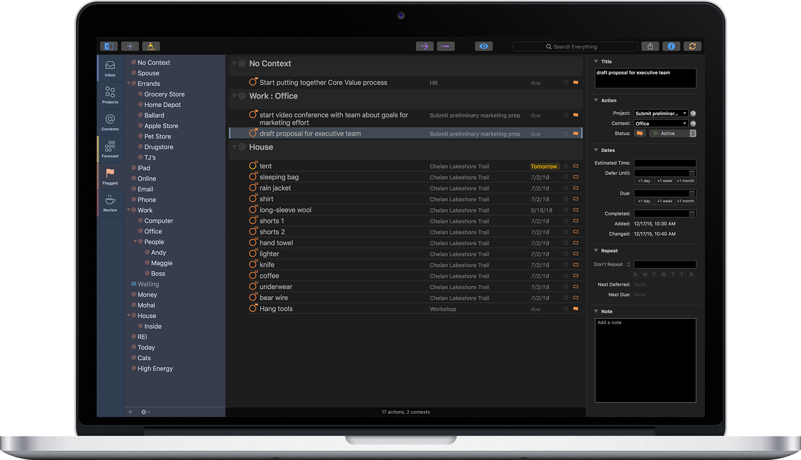Open the View options eye icon
The height and width of the screenshot is (460, 801).
point(483,46)
